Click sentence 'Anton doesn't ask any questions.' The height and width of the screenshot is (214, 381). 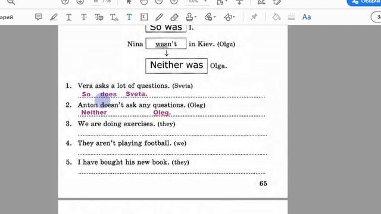tap(132, 105)
